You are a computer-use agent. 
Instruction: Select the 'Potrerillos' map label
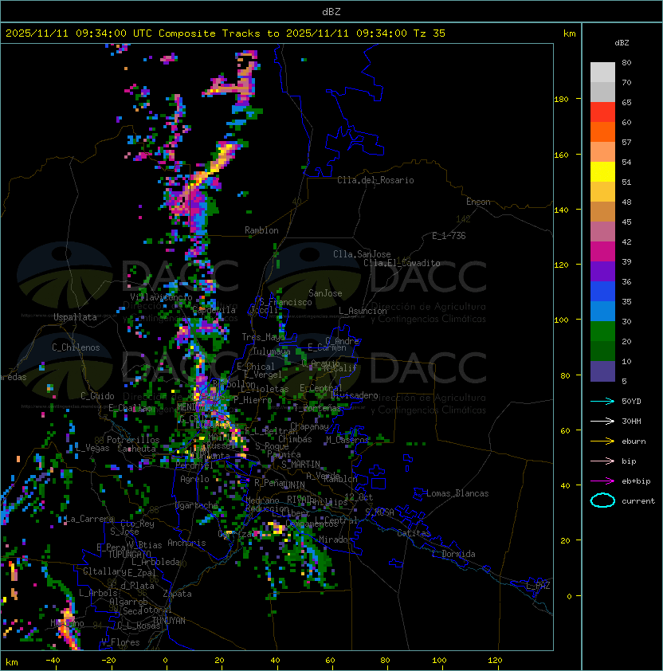tap(133, 440)
